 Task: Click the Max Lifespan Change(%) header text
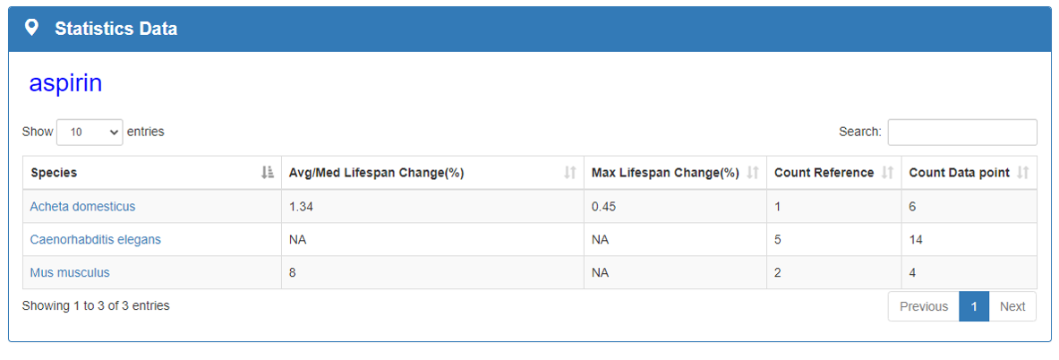tap(665, 173)
